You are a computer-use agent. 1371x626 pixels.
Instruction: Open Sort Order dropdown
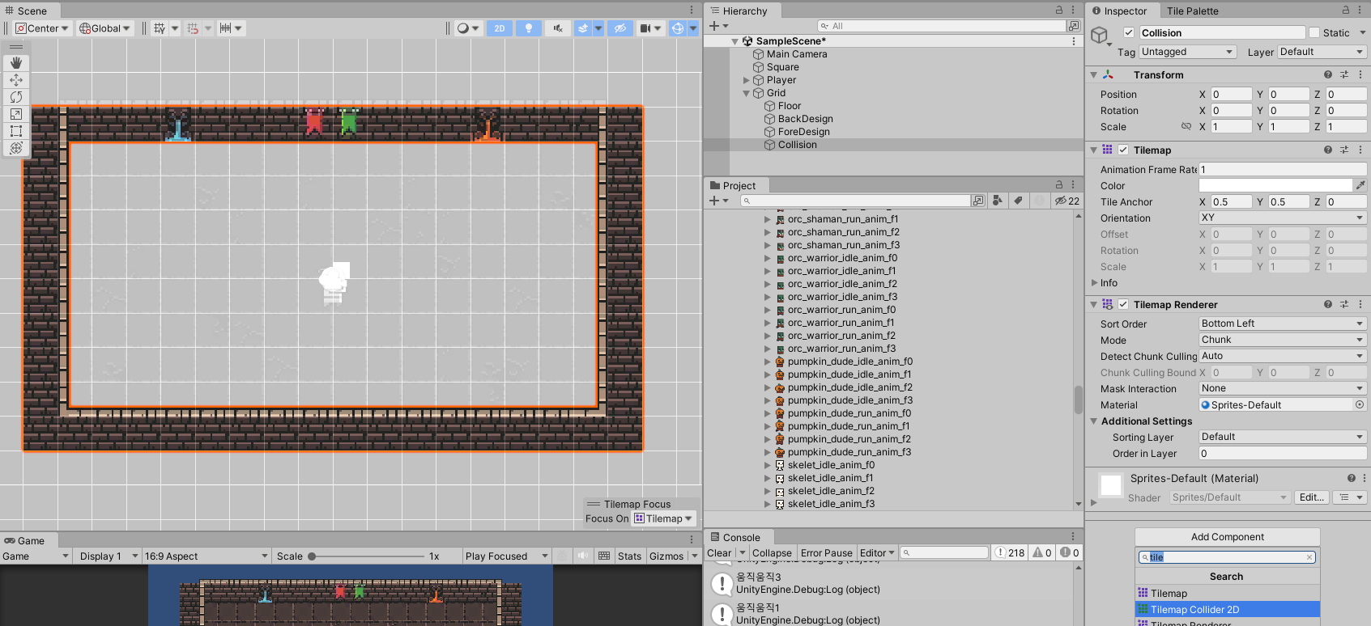(1283, 324)
